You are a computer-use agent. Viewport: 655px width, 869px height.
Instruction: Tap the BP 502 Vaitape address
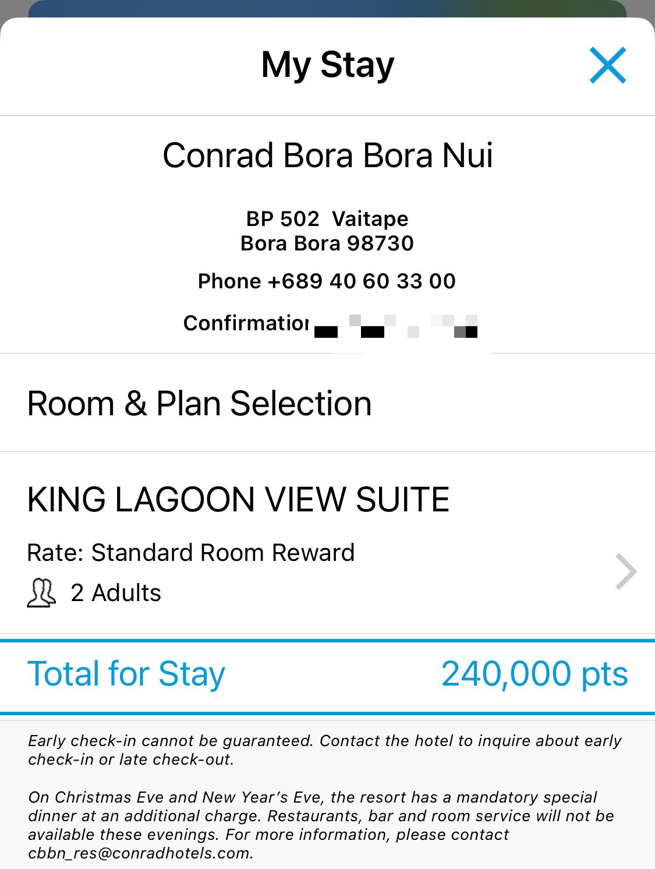327,219
